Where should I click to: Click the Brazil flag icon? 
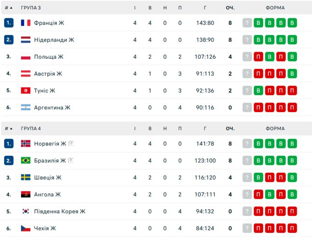coord(26,161)
